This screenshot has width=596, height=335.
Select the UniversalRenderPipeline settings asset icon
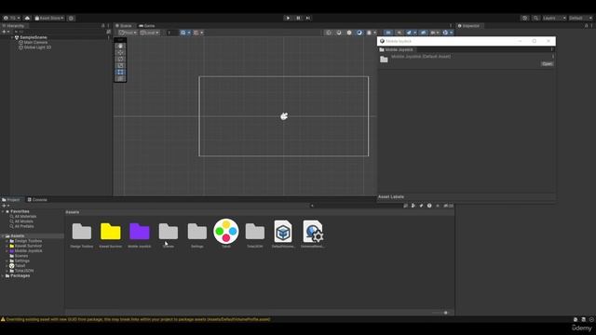pos(313,232)
